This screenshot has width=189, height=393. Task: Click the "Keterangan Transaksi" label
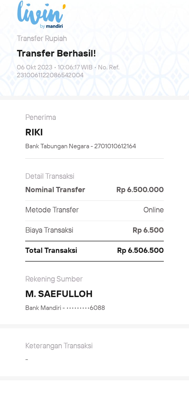59,346
